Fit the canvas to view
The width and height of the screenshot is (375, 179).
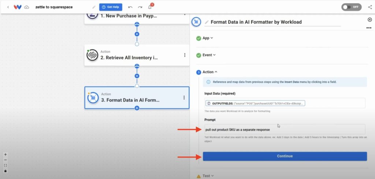[5, 166]
